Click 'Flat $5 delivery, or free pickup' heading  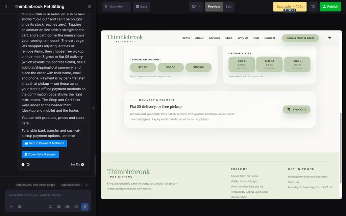click(x=155, y=107)
